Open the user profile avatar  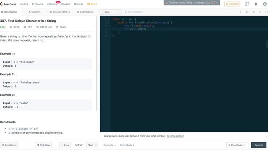265,4
